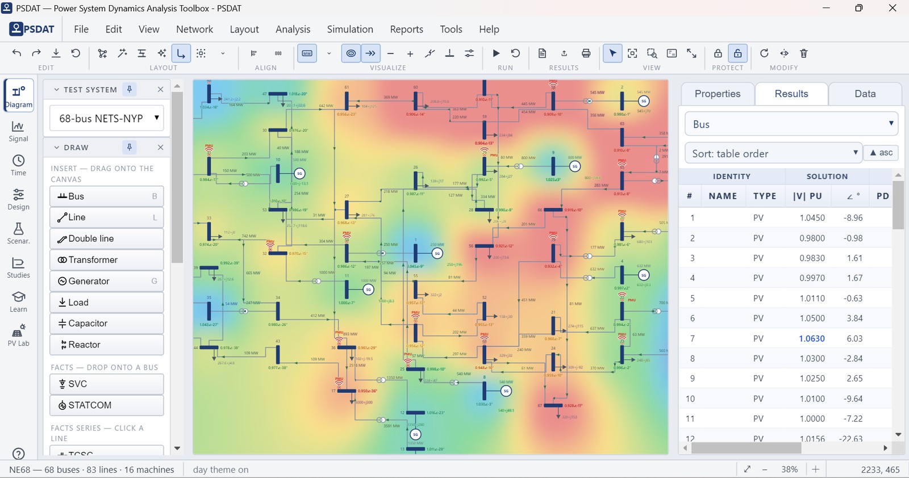Screen dimensions: 909x478
Task: Click the STATCOM FACTS button
Action: (x=107, y=405)
